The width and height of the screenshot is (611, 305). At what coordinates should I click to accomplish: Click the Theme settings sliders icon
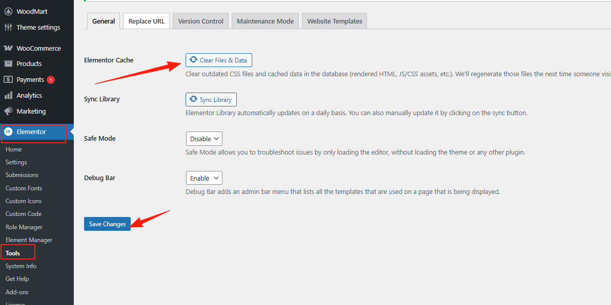tap(8, 27)
